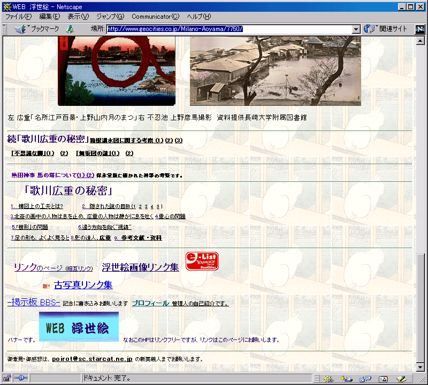Viewport: 428px width, 385px height.
Task: Open link 8. 影の達人、広重
Action: point(91,238)
